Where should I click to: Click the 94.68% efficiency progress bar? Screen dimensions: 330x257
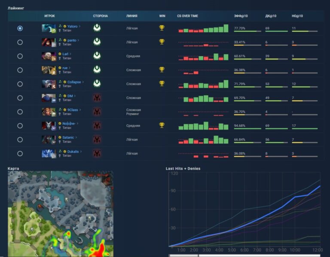point(247,129)
